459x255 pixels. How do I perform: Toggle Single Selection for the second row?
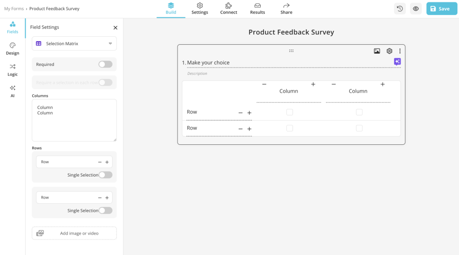(106, 211)
